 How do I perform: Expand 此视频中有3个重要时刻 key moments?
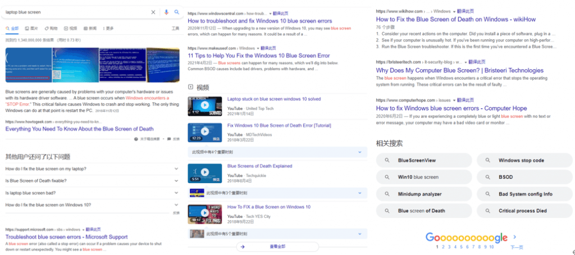pos(277,193)
